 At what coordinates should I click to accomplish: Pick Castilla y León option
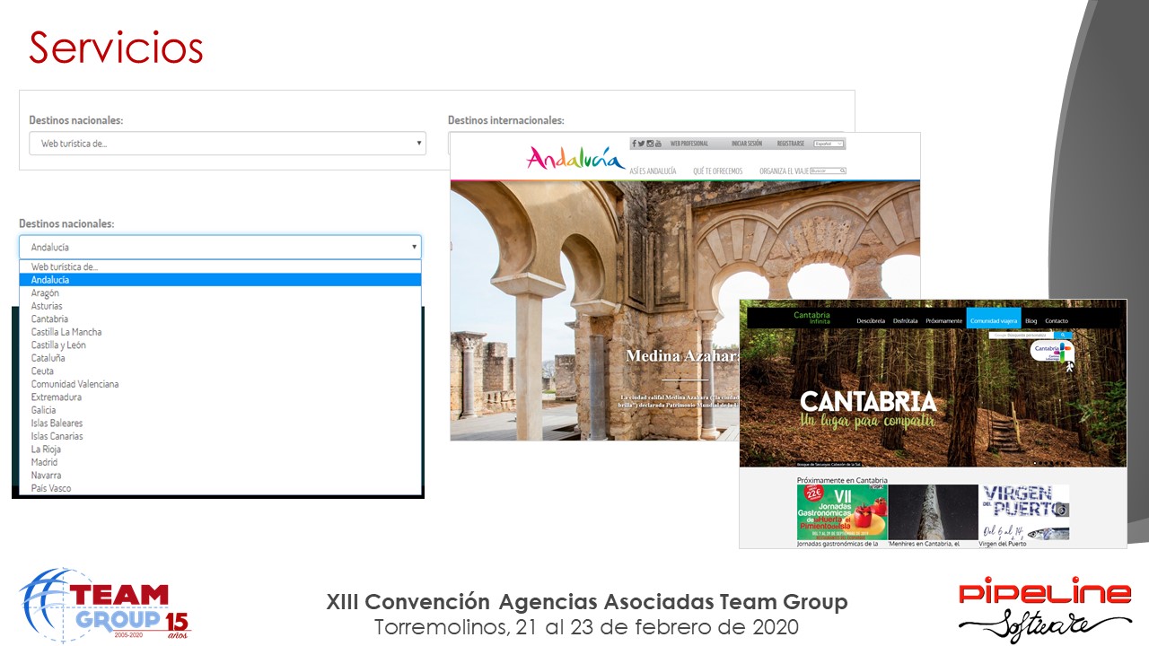tap(220, 345)
